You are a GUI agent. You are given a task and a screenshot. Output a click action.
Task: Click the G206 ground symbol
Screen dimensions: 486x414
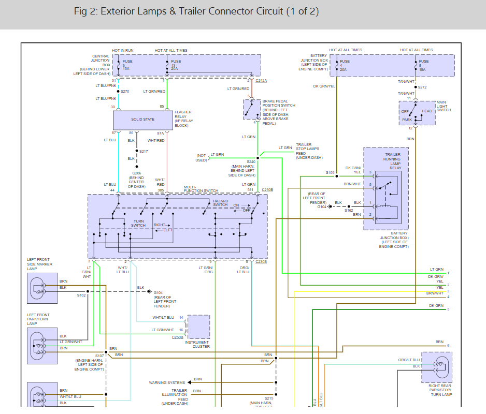[137, 167]
